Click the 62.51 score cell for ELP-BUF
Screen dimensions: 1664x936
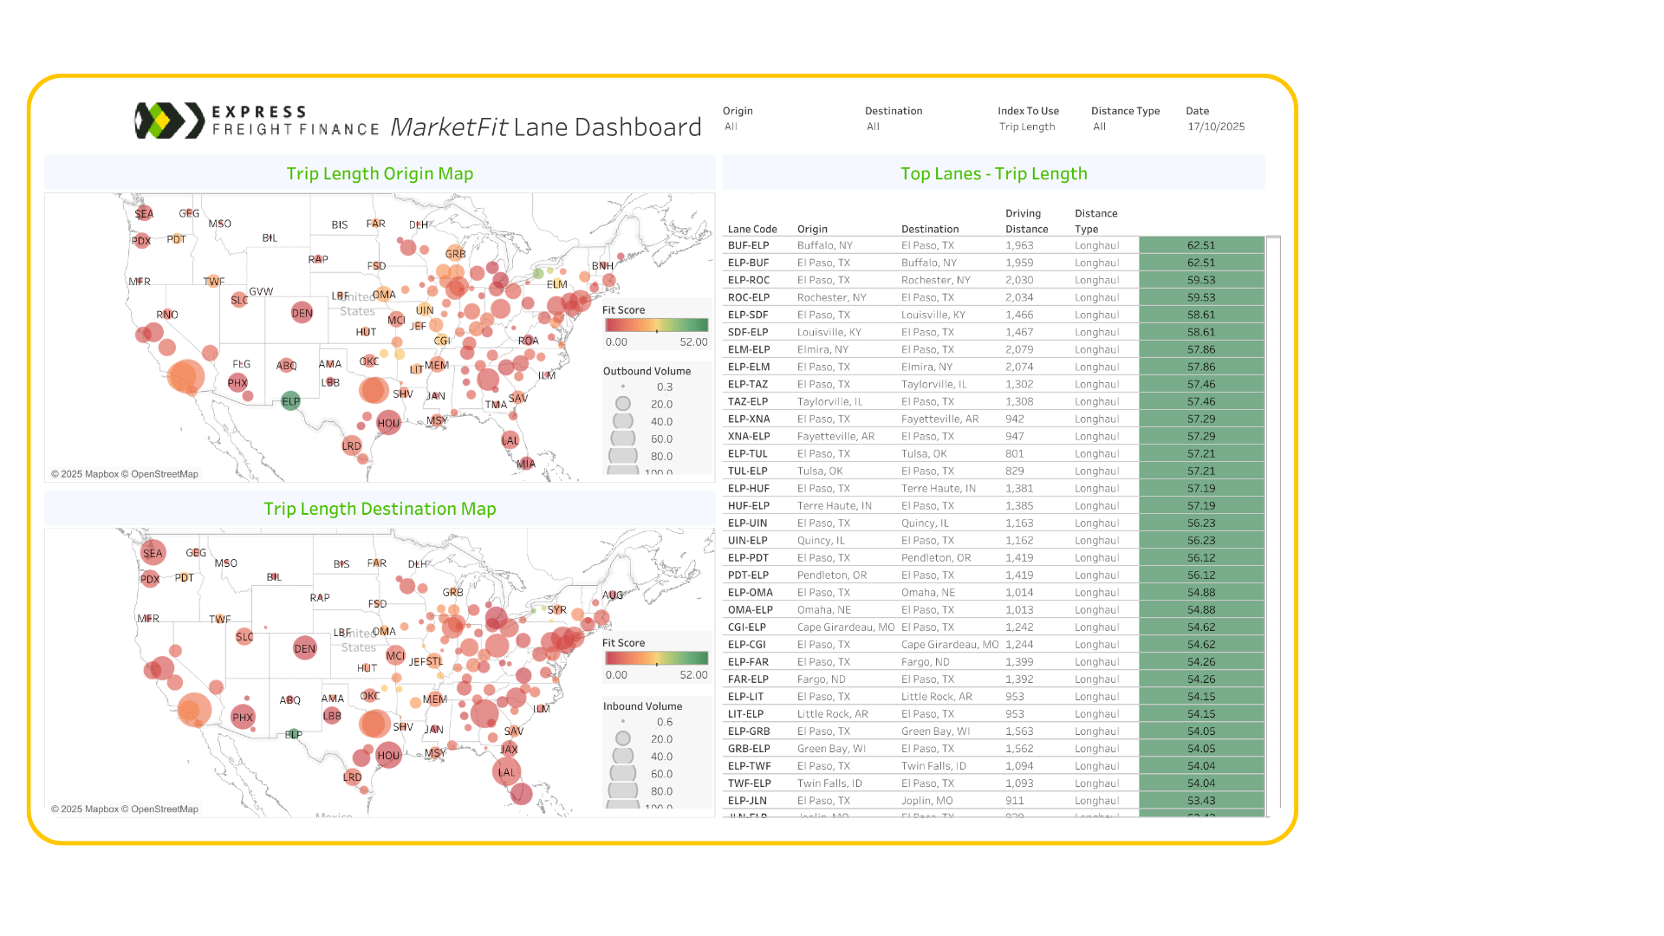[x=1201, y=263]
